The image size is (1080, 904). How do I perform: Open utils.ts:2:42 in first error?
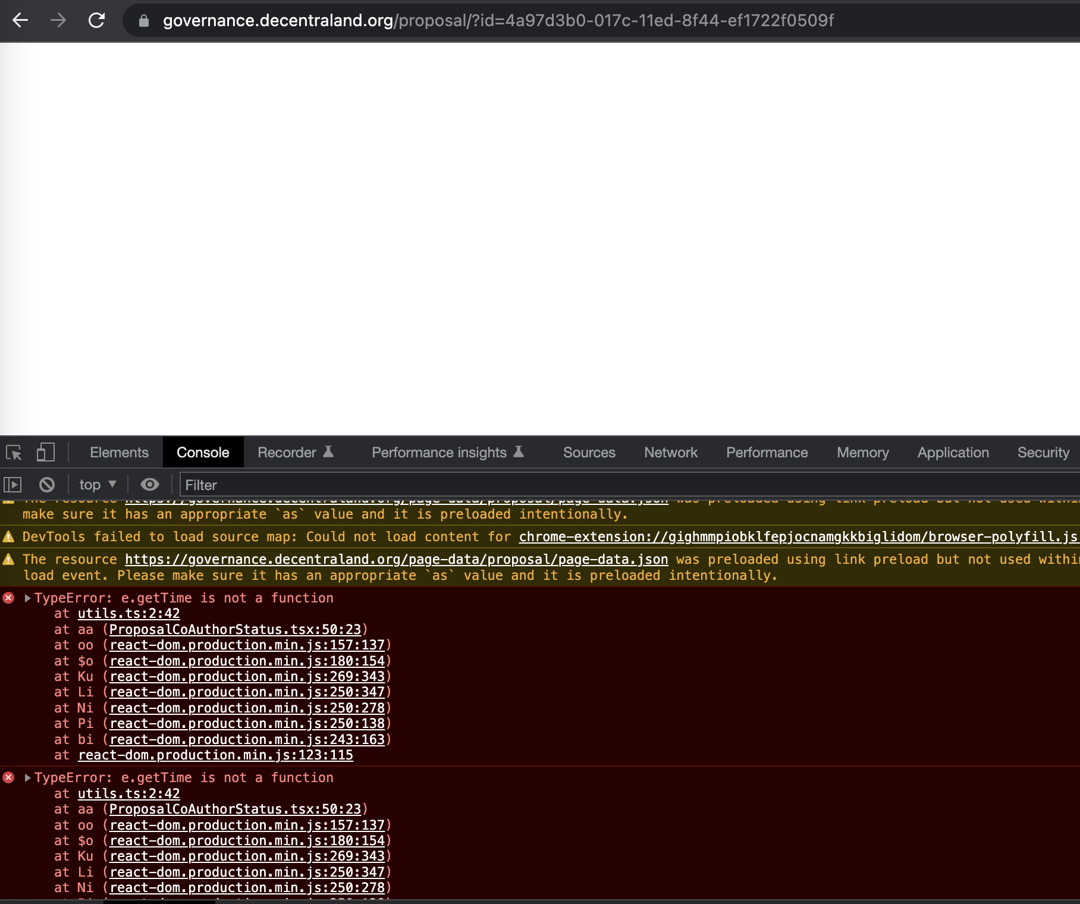[129, 614]
